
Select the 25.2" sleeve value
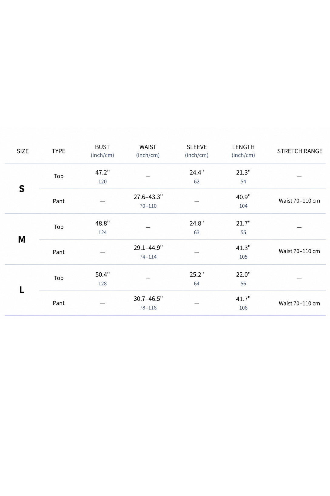[197, 275]
